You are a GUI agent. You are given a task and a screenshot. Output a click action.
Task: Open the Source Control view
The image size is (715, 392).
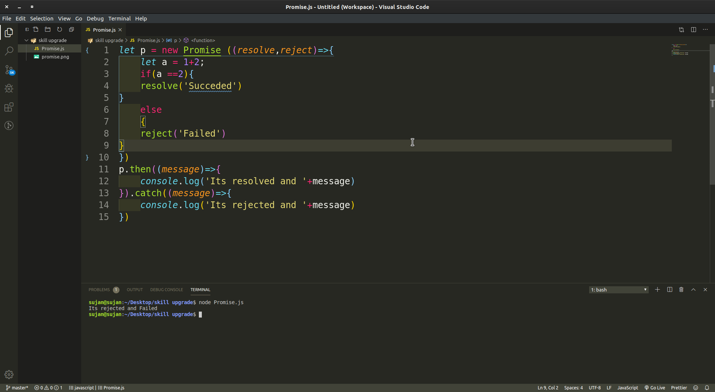coord(9,70)
